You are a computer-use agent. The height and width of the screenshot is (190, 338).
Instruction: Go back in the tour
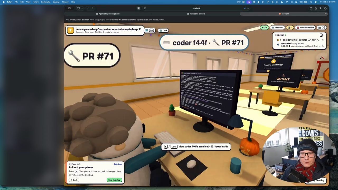74,180
